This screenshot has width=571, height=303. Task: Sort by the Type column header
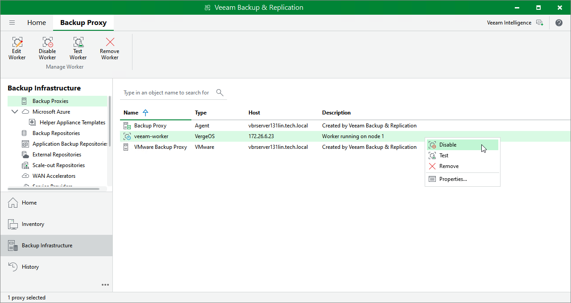click(x=201, y=113)
